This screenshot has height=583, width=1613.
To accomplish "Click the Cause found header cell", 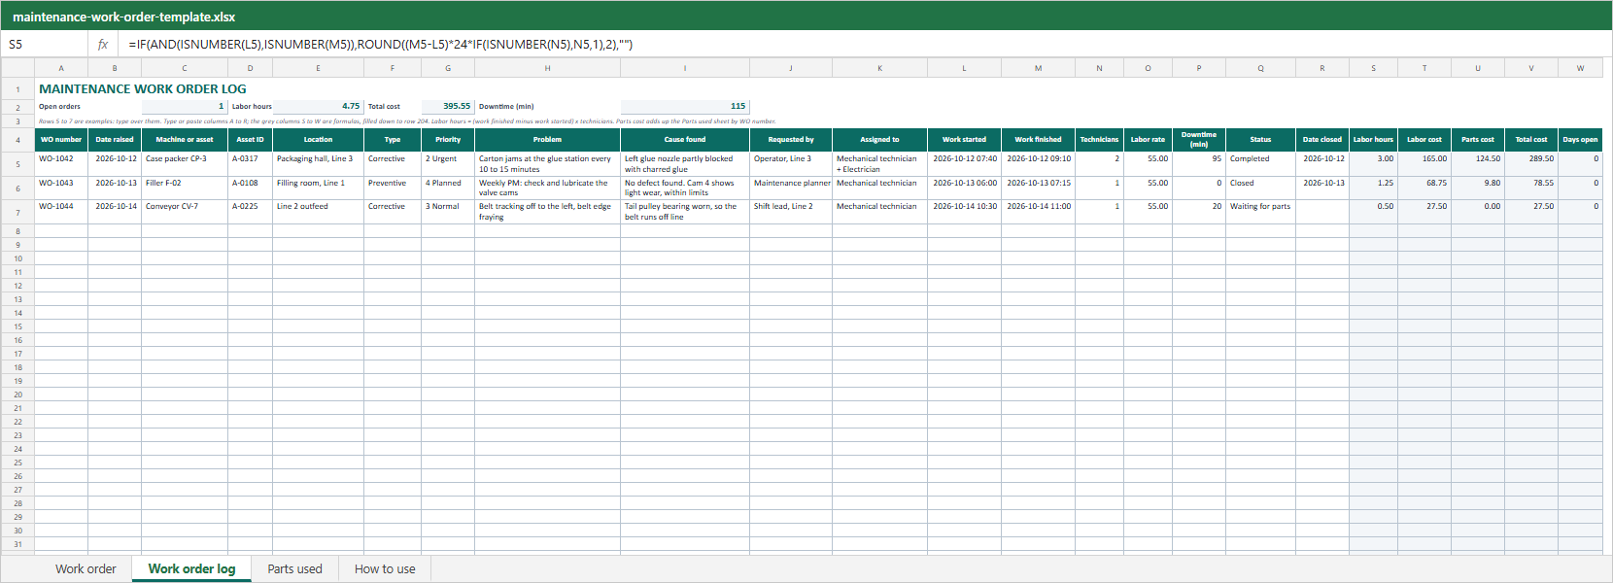I will [685, 139].
